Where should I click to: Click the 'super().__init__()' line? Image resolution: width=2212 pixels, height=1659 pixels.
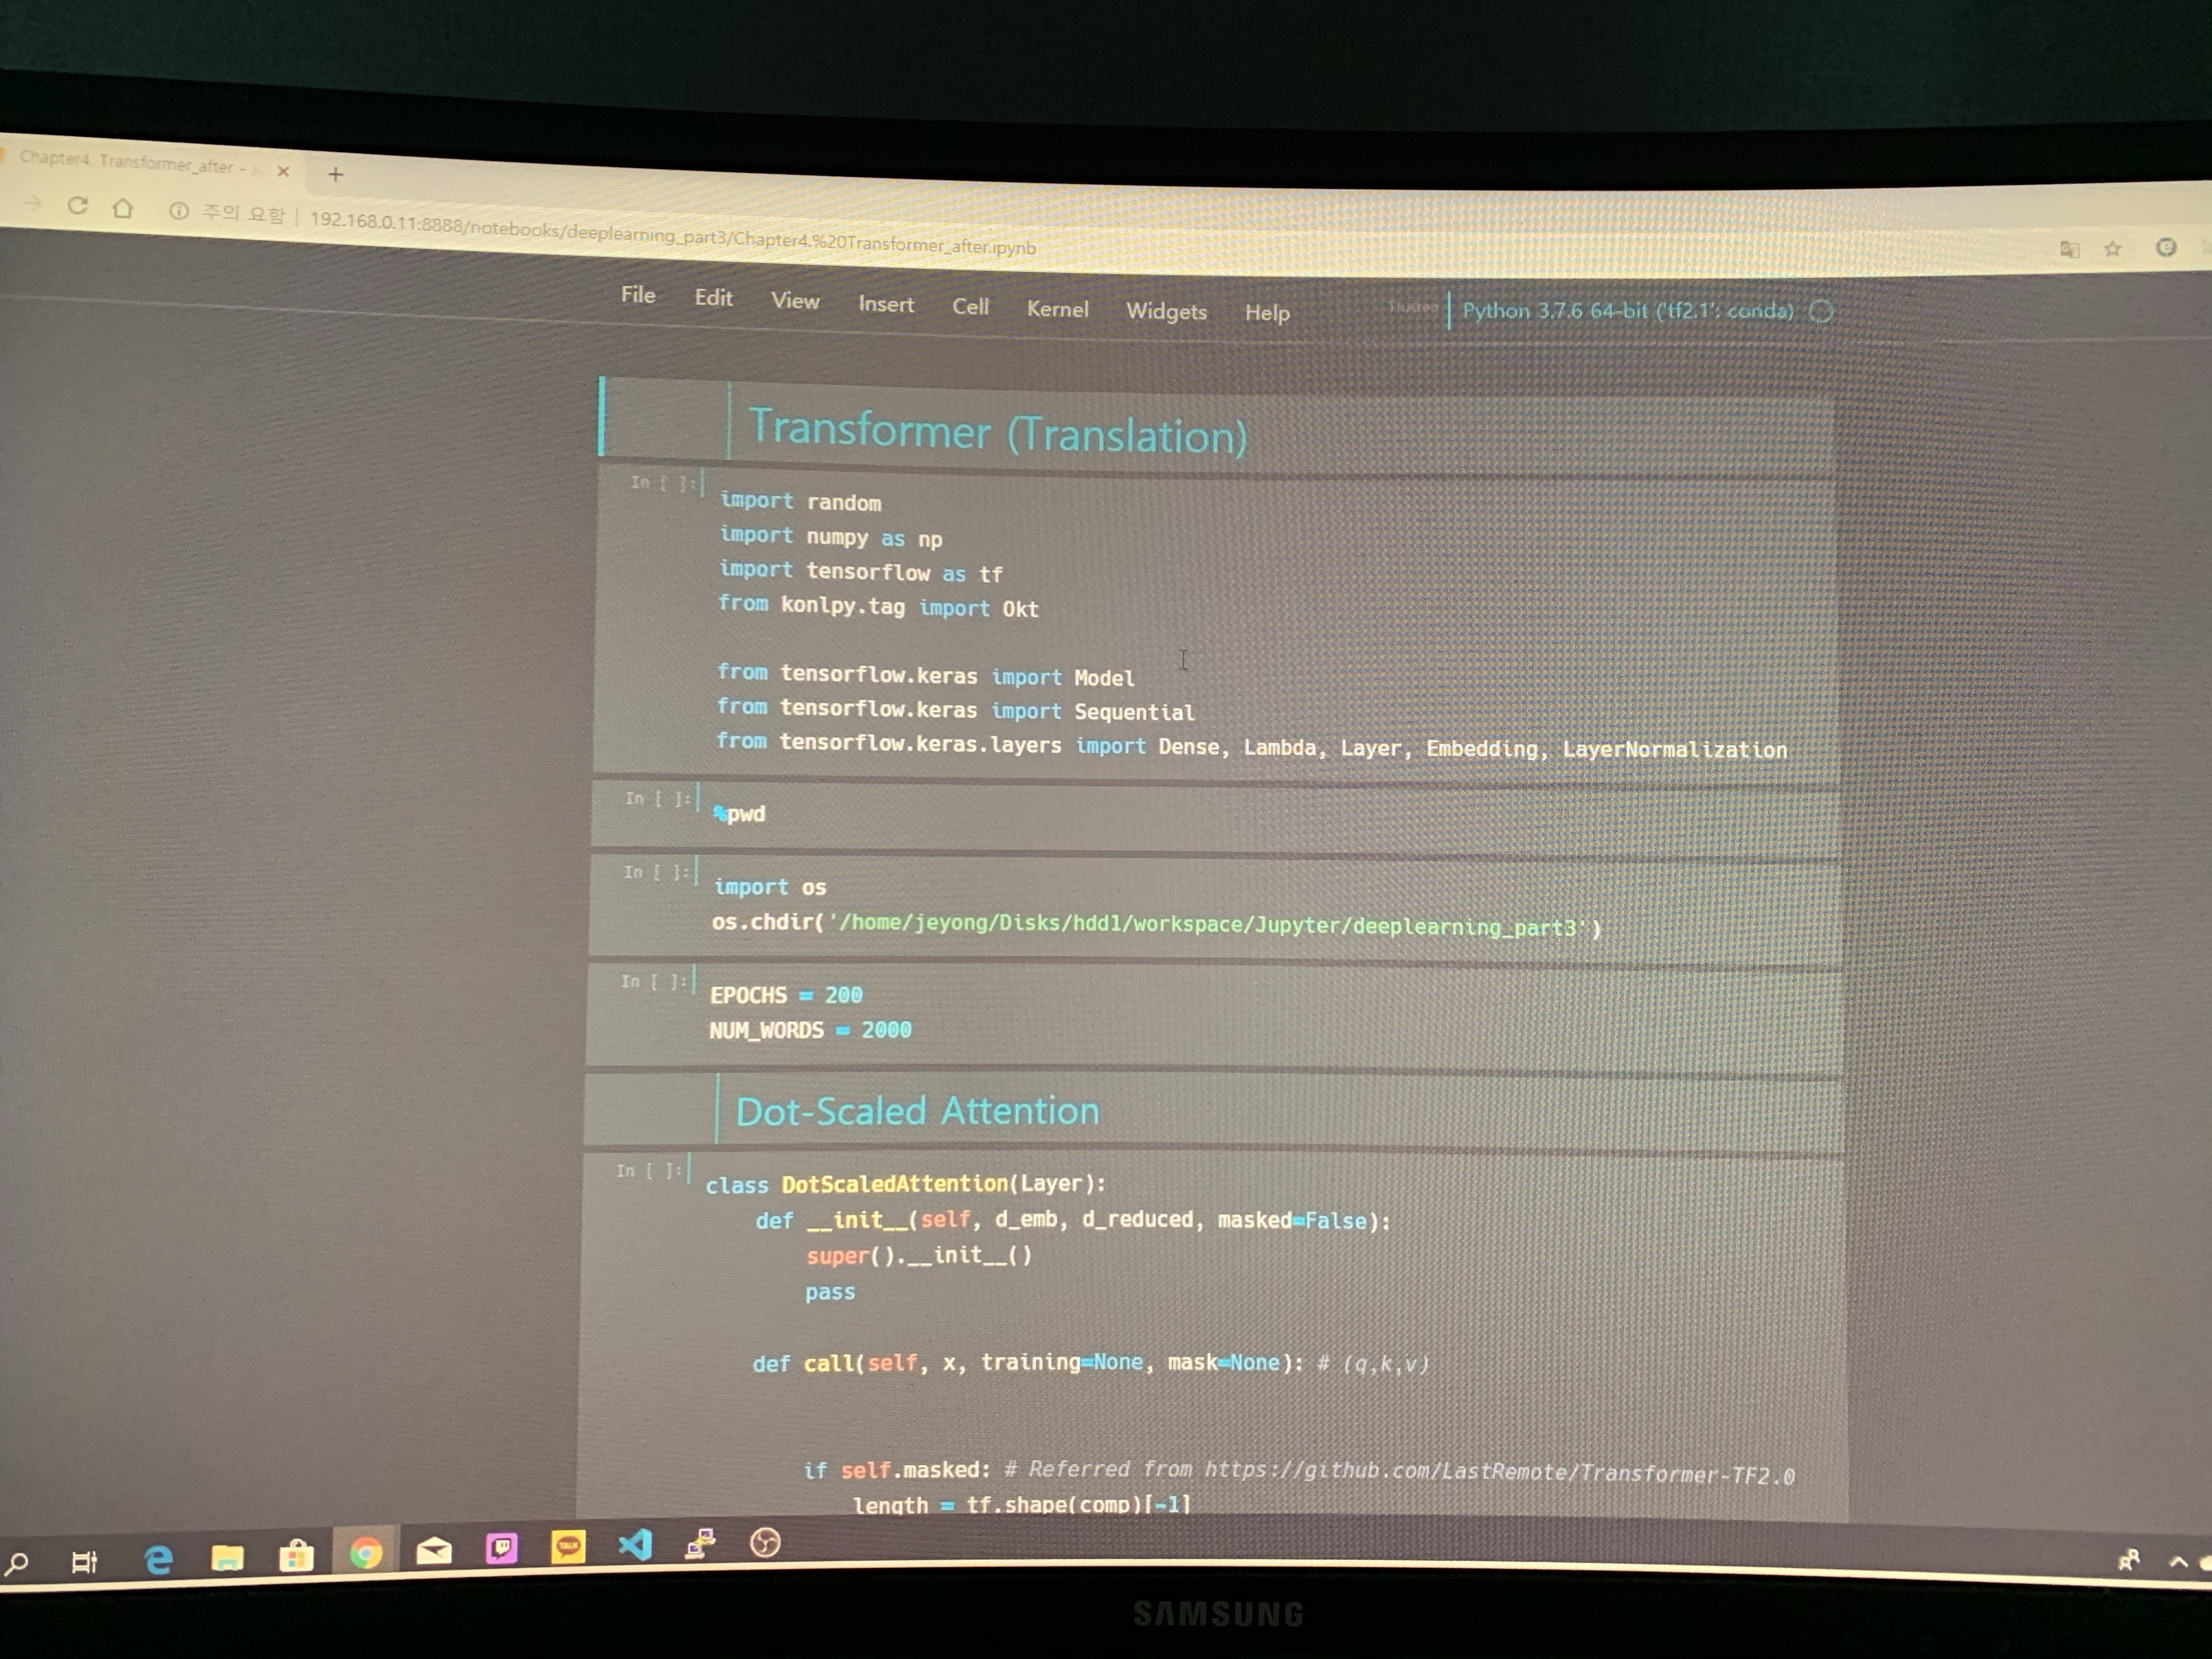[919, 1256]
